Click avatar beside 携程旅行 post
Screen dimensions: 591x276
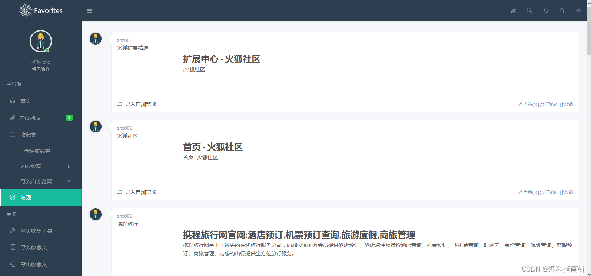coord(96,214)
